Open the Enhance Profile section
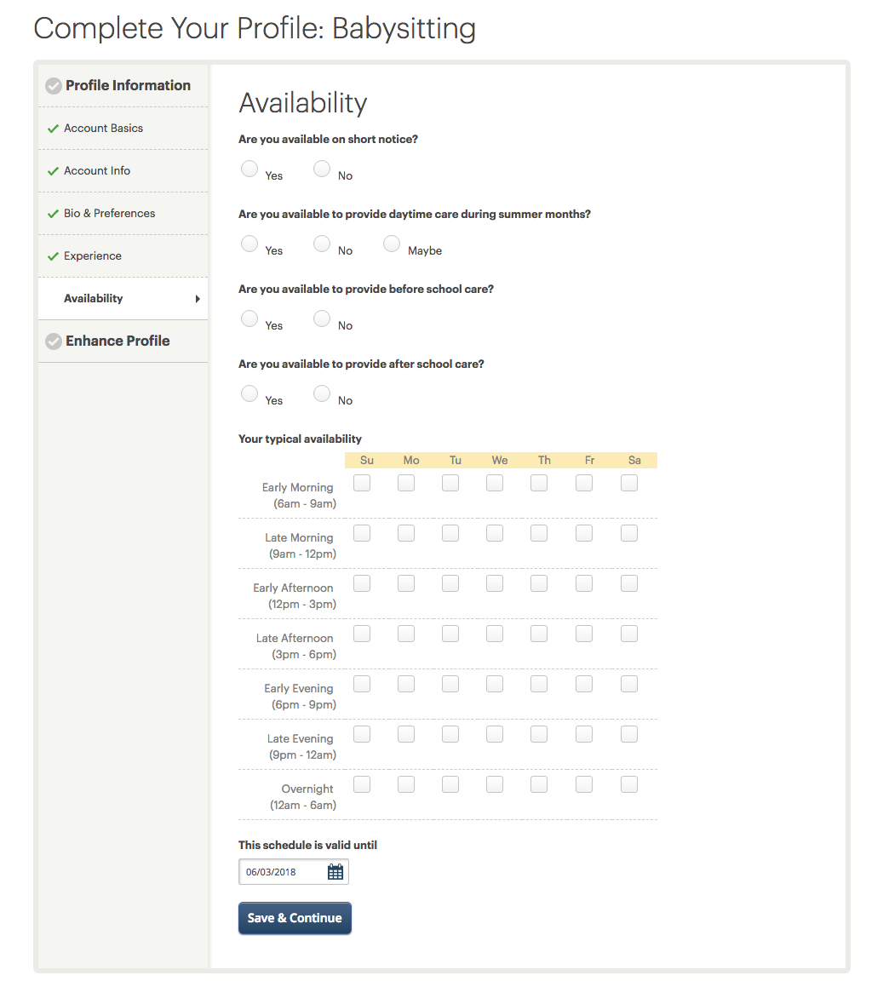The height and width of the screenshot is (987, 883). click(118, 341)
